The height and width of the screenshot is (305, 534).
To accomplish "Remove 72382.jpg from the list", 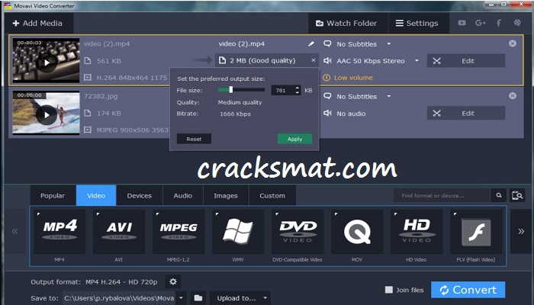I will [x=512, y=96].
